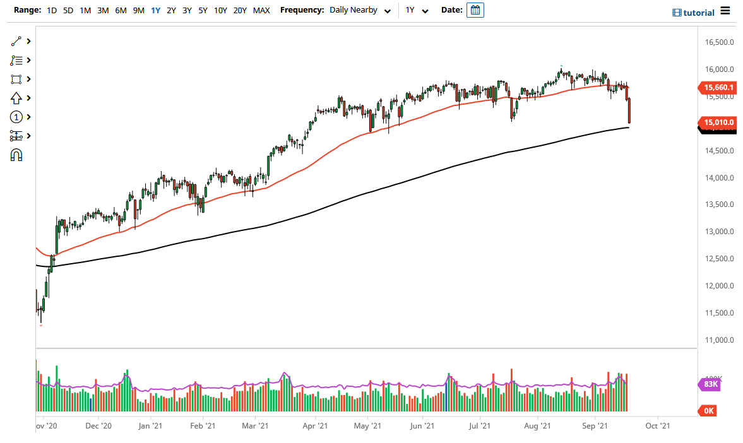Image resolution: width=743 pixels, height=443 pixels.
Task: Open the hamburger menu
Action: (x=725, y=11)
